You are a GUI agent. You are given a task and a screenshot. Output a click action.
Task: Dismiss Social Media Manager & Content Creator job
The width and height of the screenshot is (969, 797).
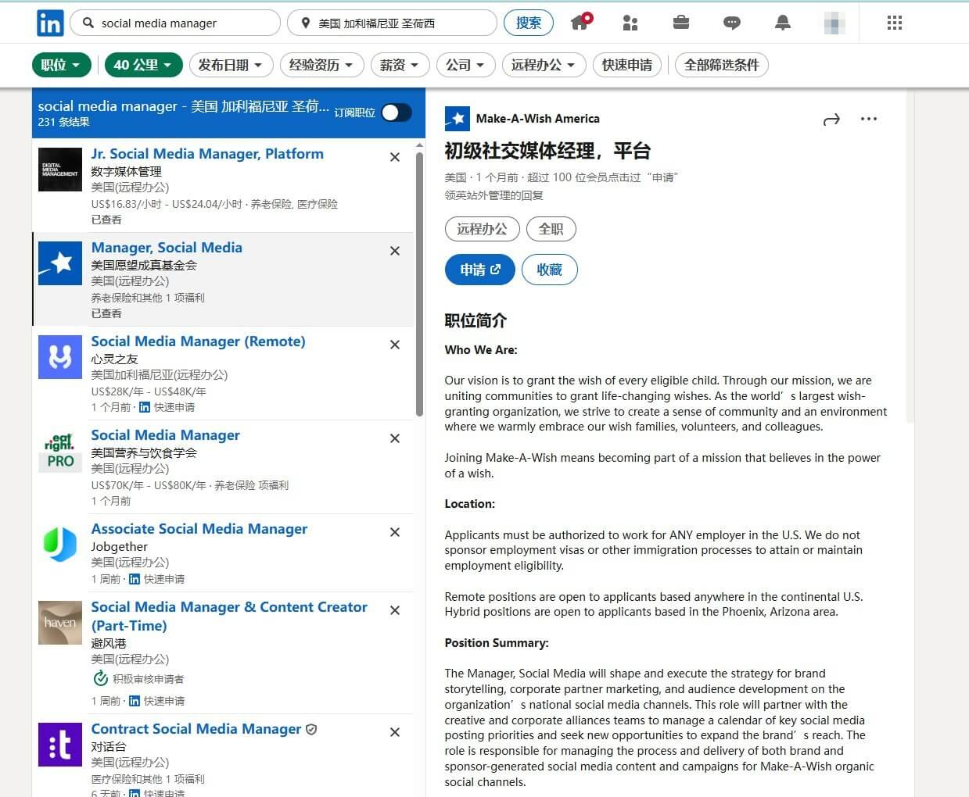point(395,610)
